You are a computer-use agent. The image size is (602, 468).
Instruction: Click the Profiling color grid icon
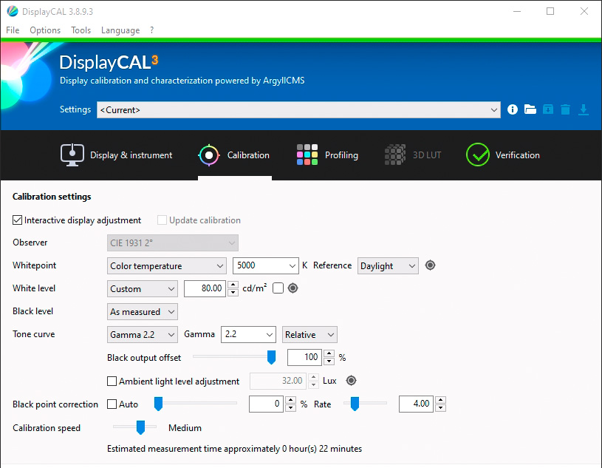[x=307, y=155]
